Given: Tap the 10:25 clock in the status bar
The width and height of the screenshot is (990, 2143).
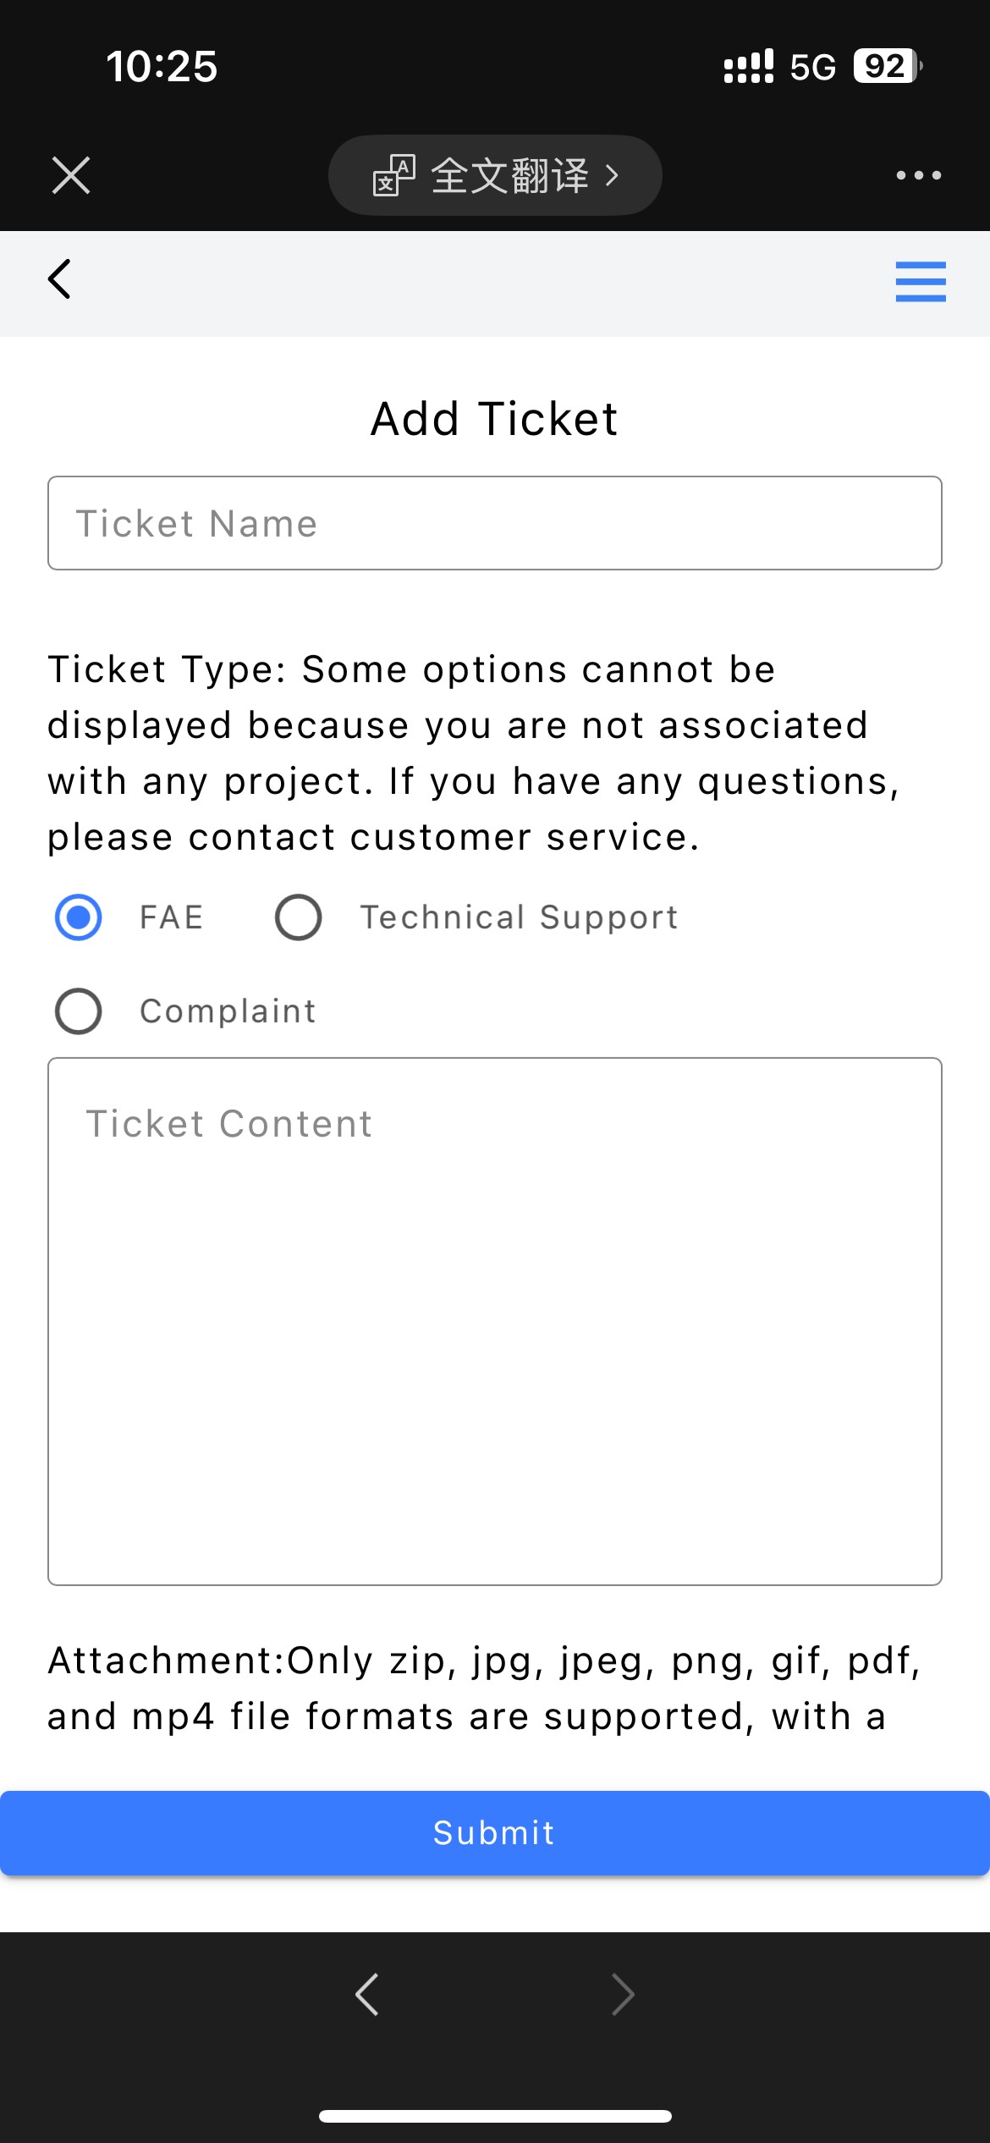Looking at the screenshot, I should pos(162,66).
